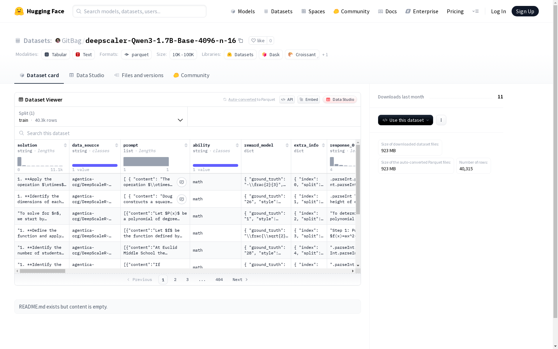558x349 pixels.
Task: Open Spaces from the navigation bar
Action: pos(313,11)
